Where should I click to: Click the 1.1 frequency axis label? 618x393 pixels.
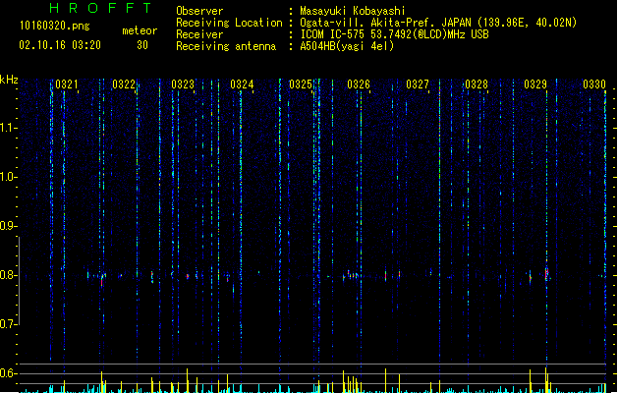click(8, 128)
